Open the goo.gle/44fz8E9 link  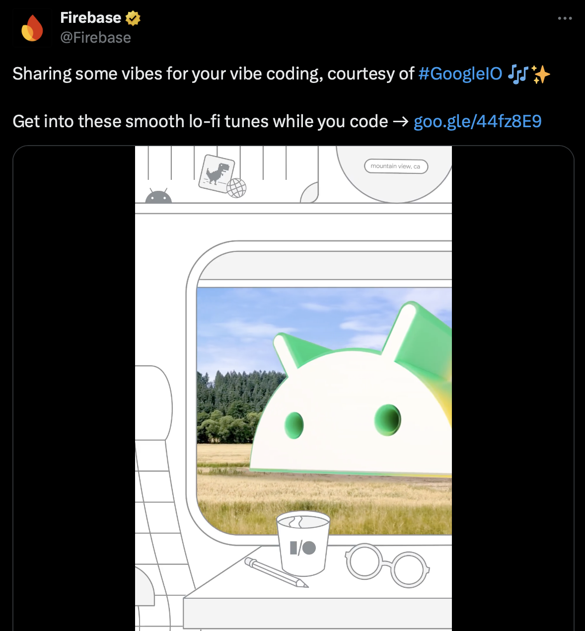(477, 121)
